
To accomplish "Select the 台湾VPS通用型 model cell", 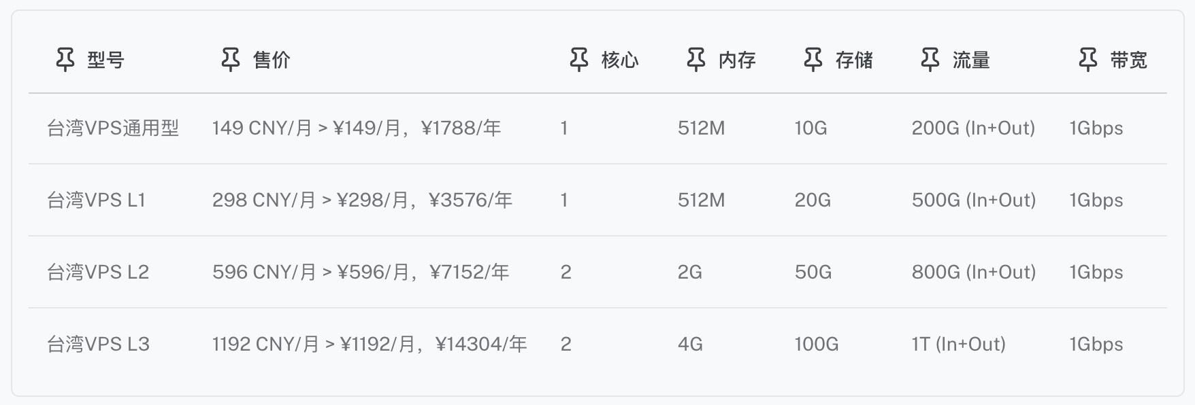I will (x=113, y=128).
